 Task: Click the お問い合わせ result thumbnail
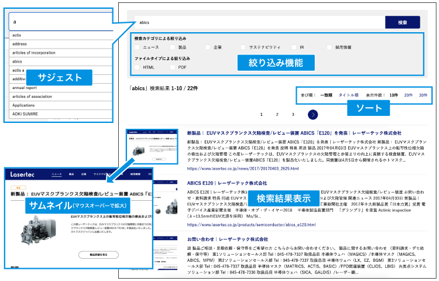click(x=166, y=253)
